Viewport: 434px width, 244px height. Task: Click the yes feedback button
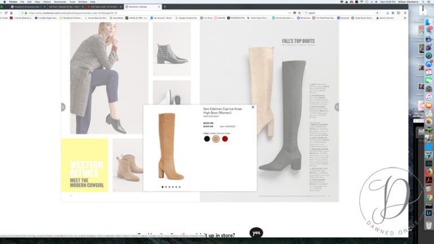[x=256, y=233]
